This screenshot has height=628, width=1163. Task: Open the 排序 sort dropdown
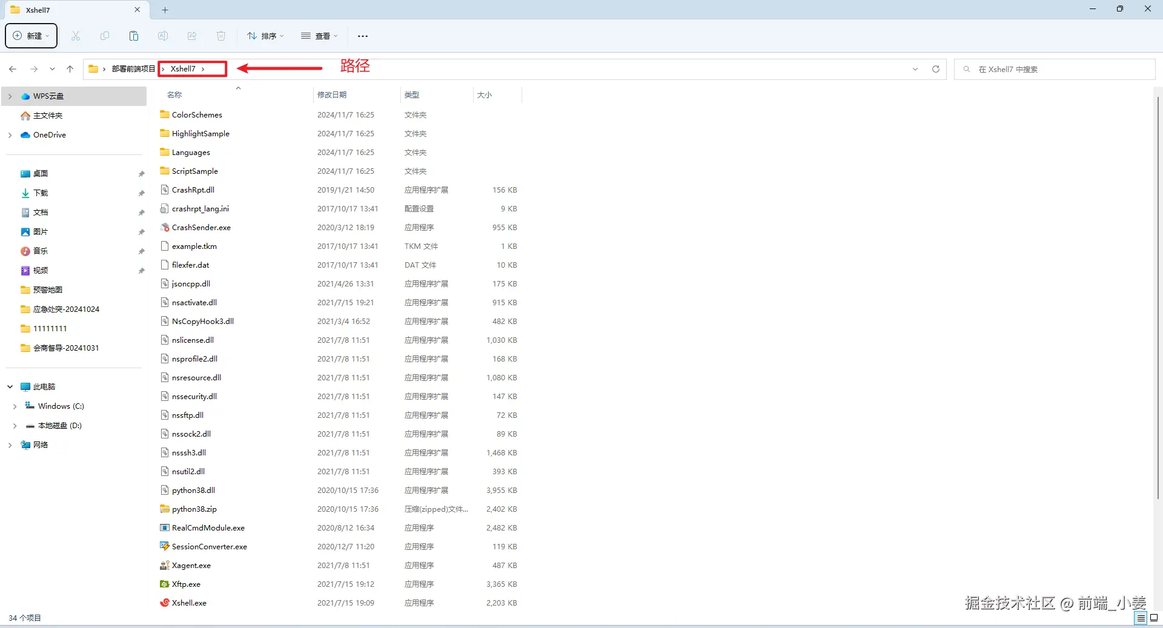pyautogui.click(x=265, y=36)
